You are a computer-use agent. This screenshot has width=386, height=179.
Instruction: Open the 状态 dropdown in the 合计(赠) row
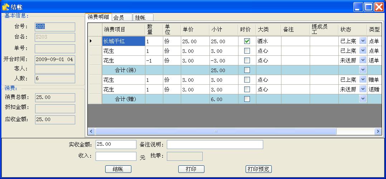363,99
